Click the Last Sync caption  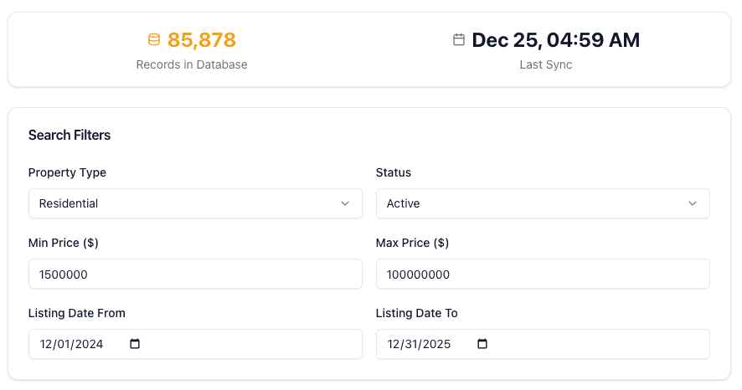[546, 64]
